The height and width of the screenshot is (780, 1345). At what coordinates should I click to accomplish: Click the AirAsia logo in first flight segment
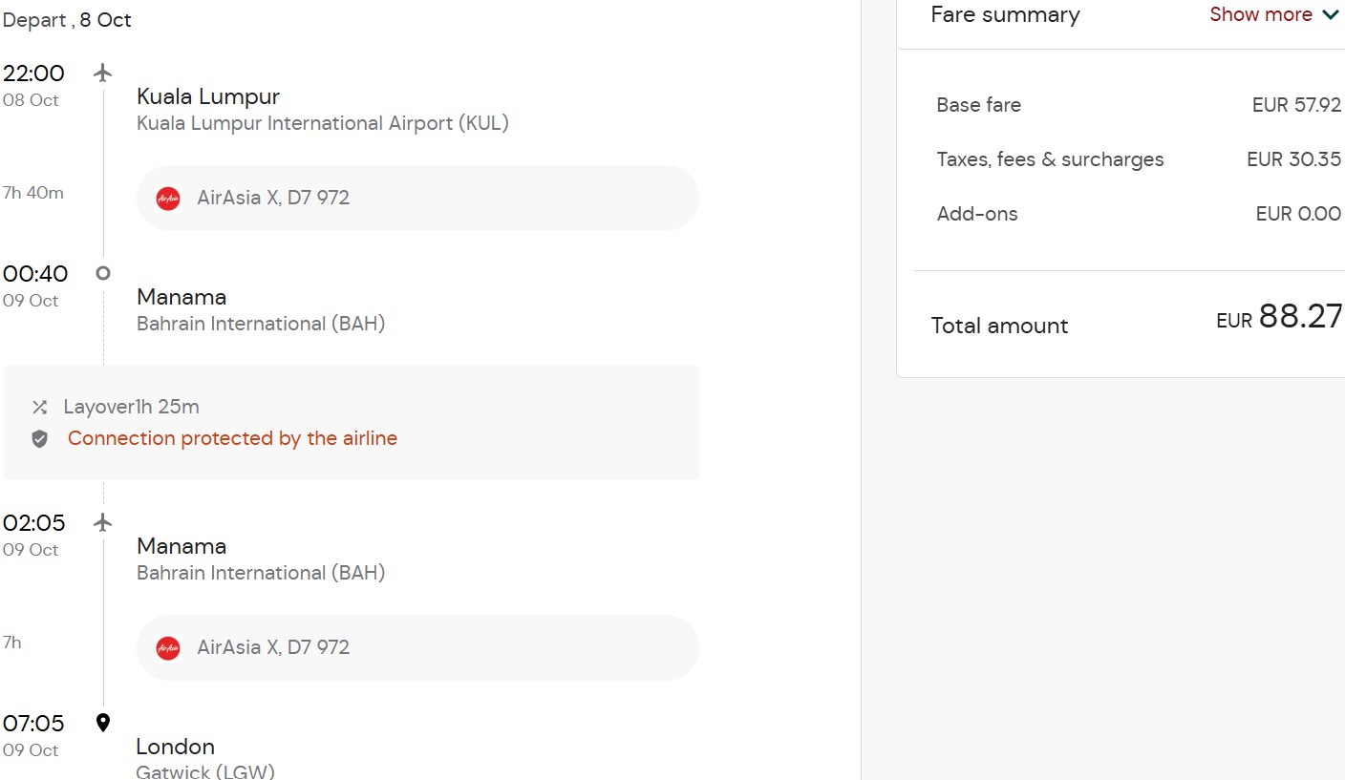[168, 199]
